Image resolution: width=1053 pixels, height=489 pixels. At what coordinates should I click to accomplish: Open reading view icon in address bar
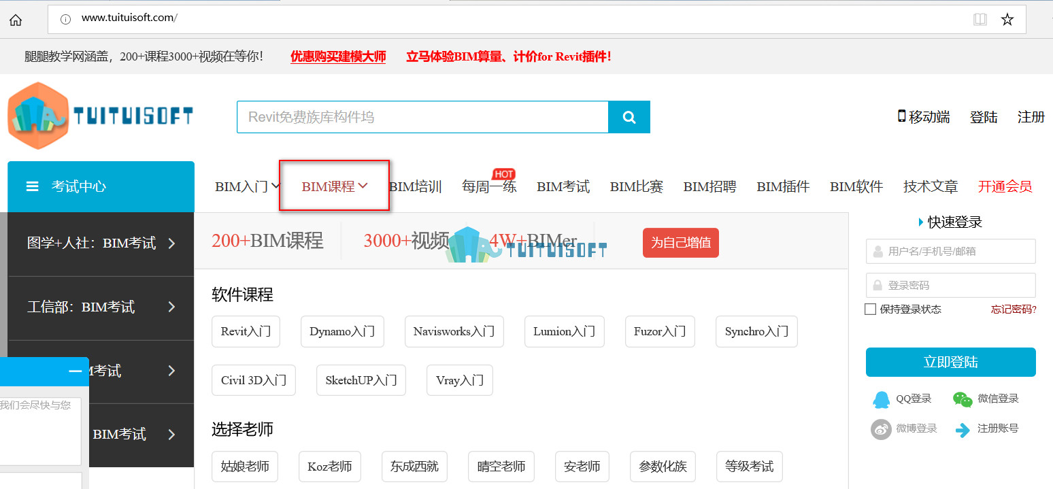click(980, 20)
